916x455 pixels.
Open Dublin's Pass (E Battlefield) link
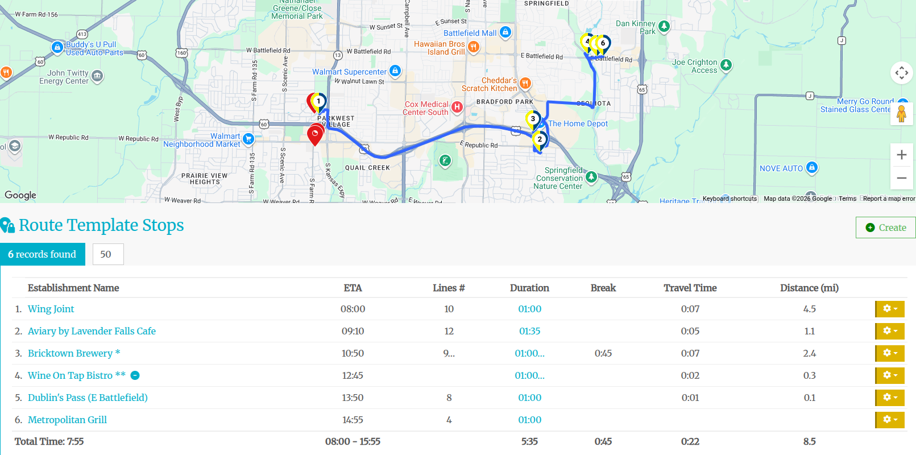(88, 398)
